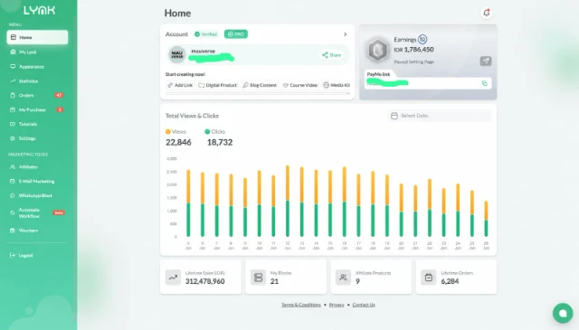Toggle the Views legend item

click(176, 132)
